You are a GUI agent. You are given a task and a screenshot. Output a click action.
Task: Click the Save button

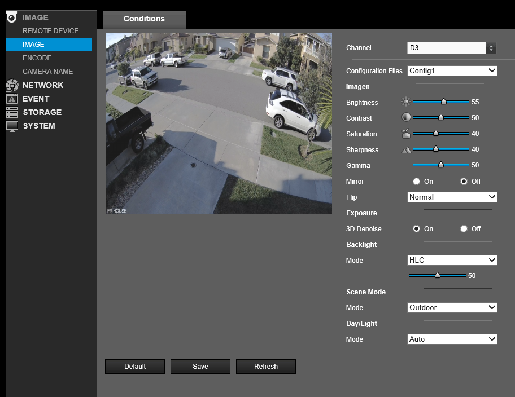point(200,367)
